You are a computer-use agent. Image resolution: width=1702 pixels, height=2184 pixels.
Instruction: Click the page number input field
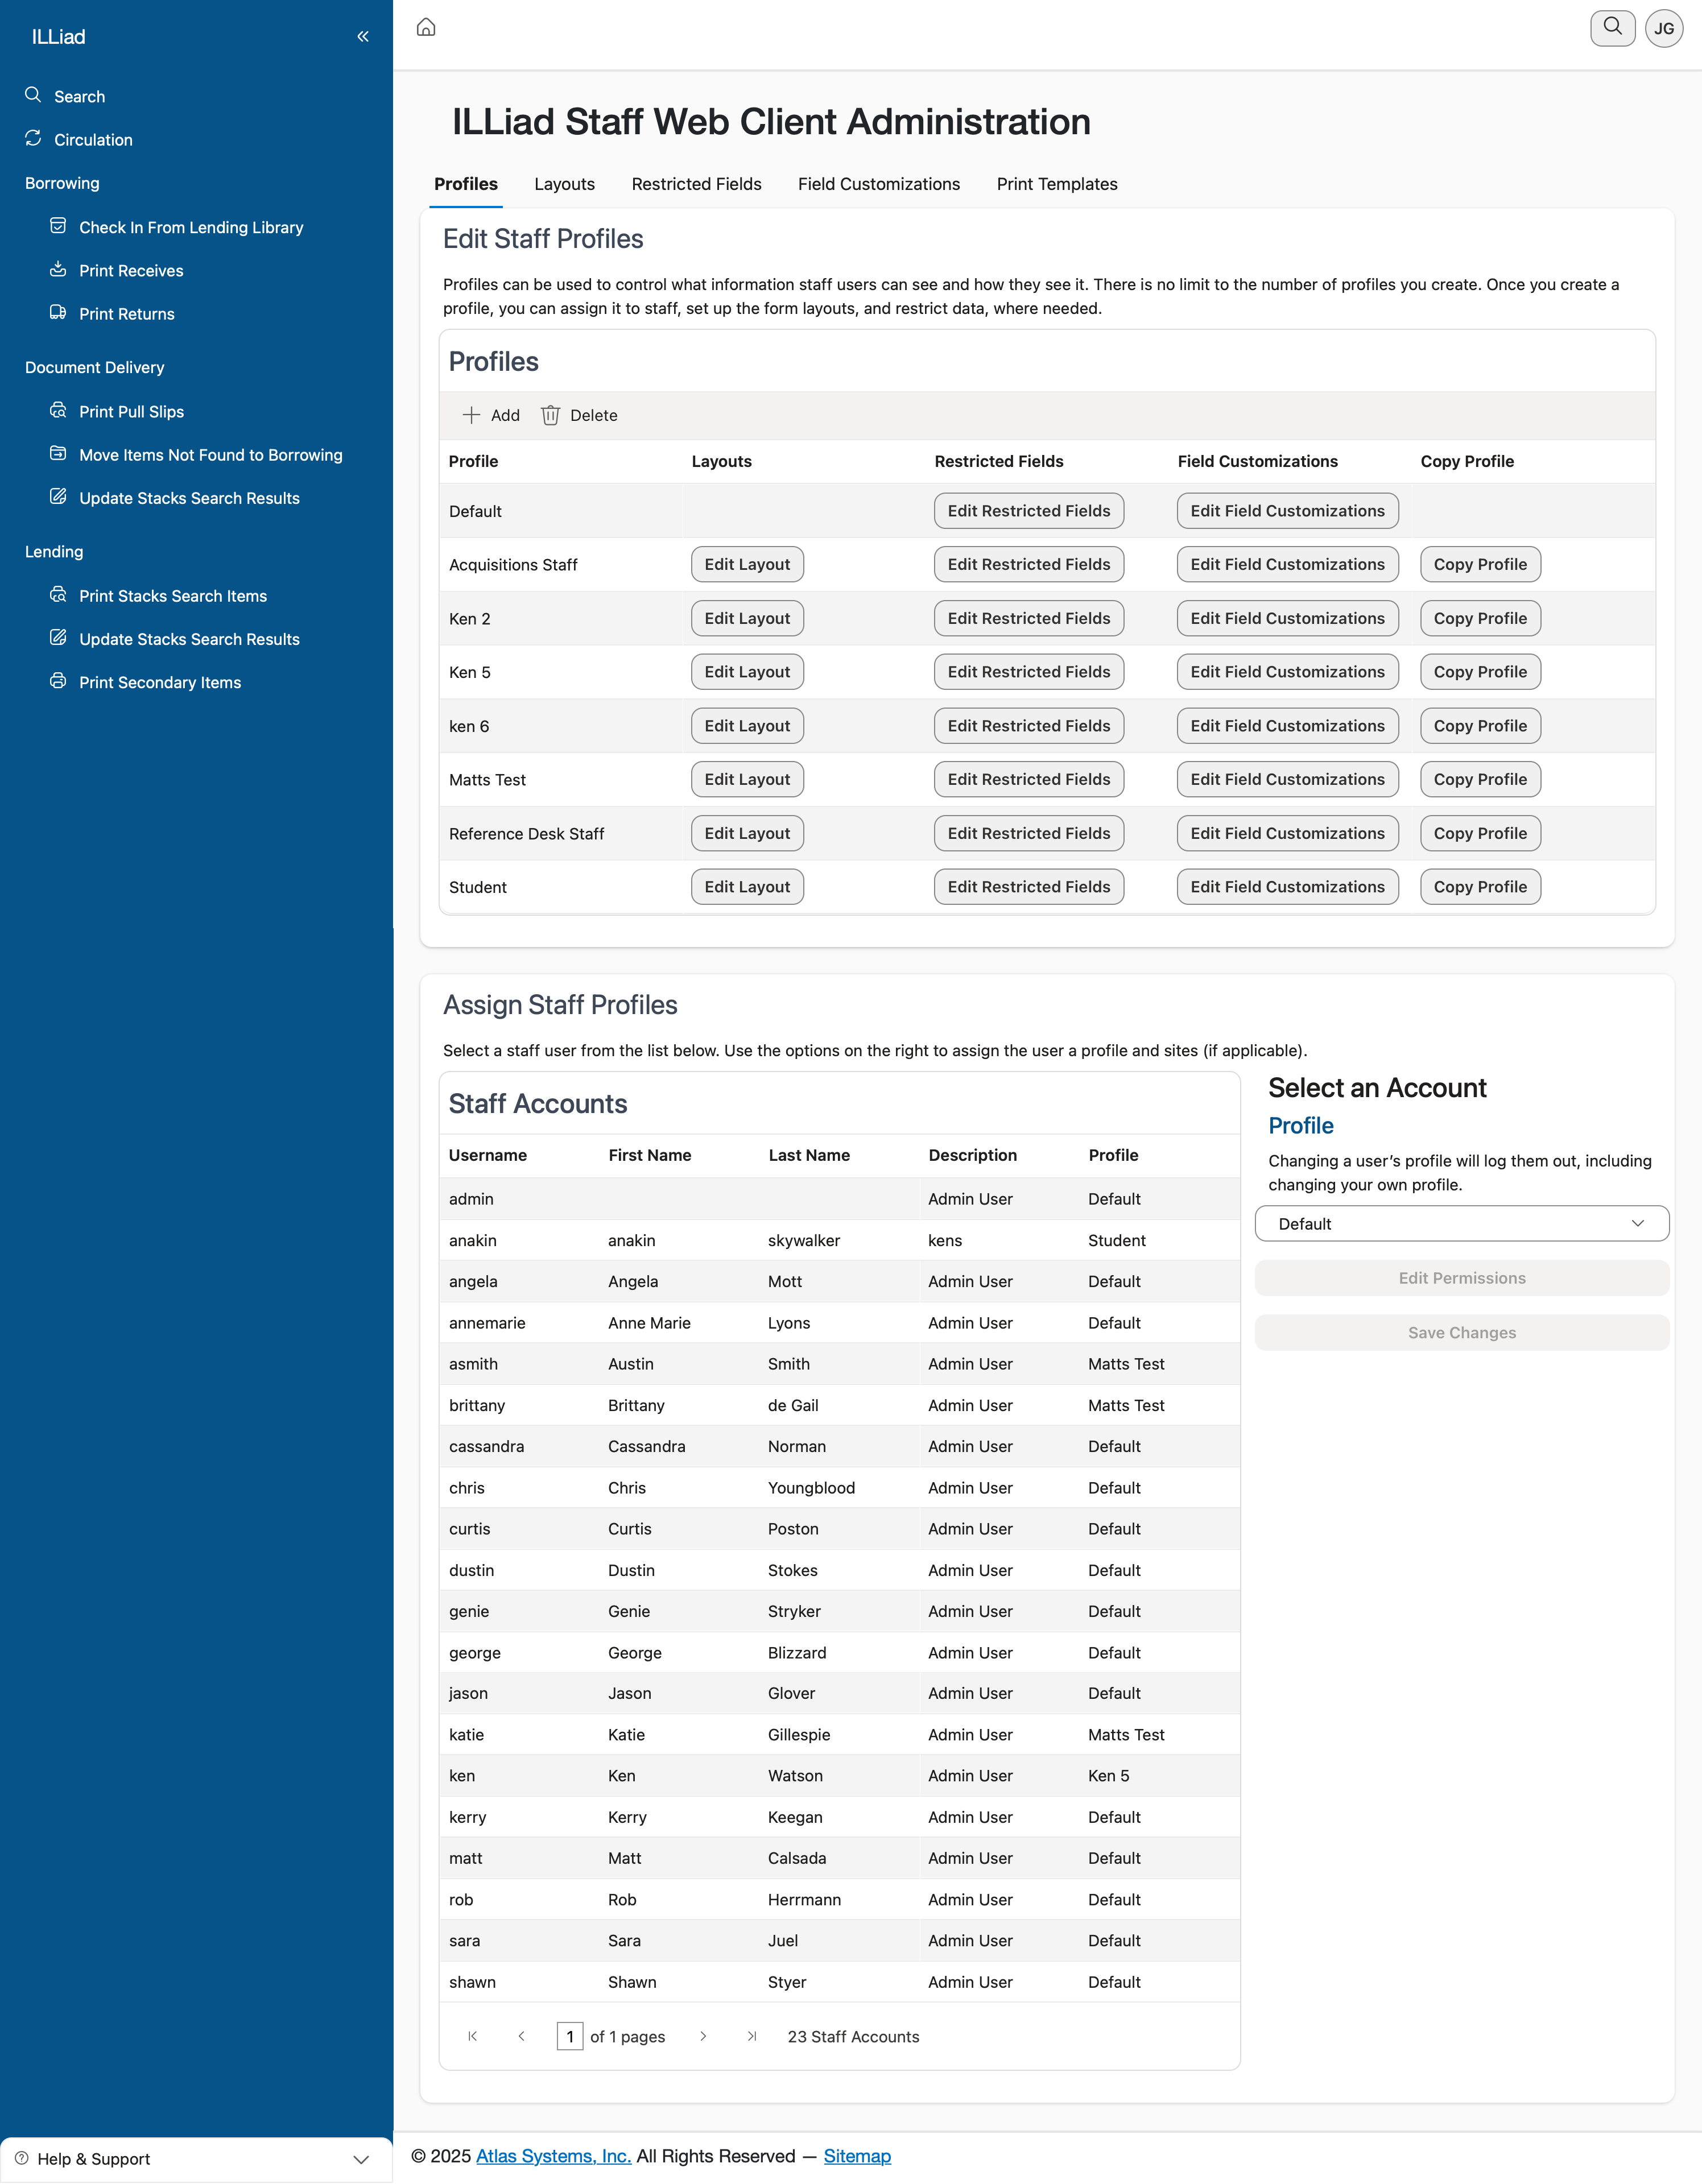(x=570, y=2036)
